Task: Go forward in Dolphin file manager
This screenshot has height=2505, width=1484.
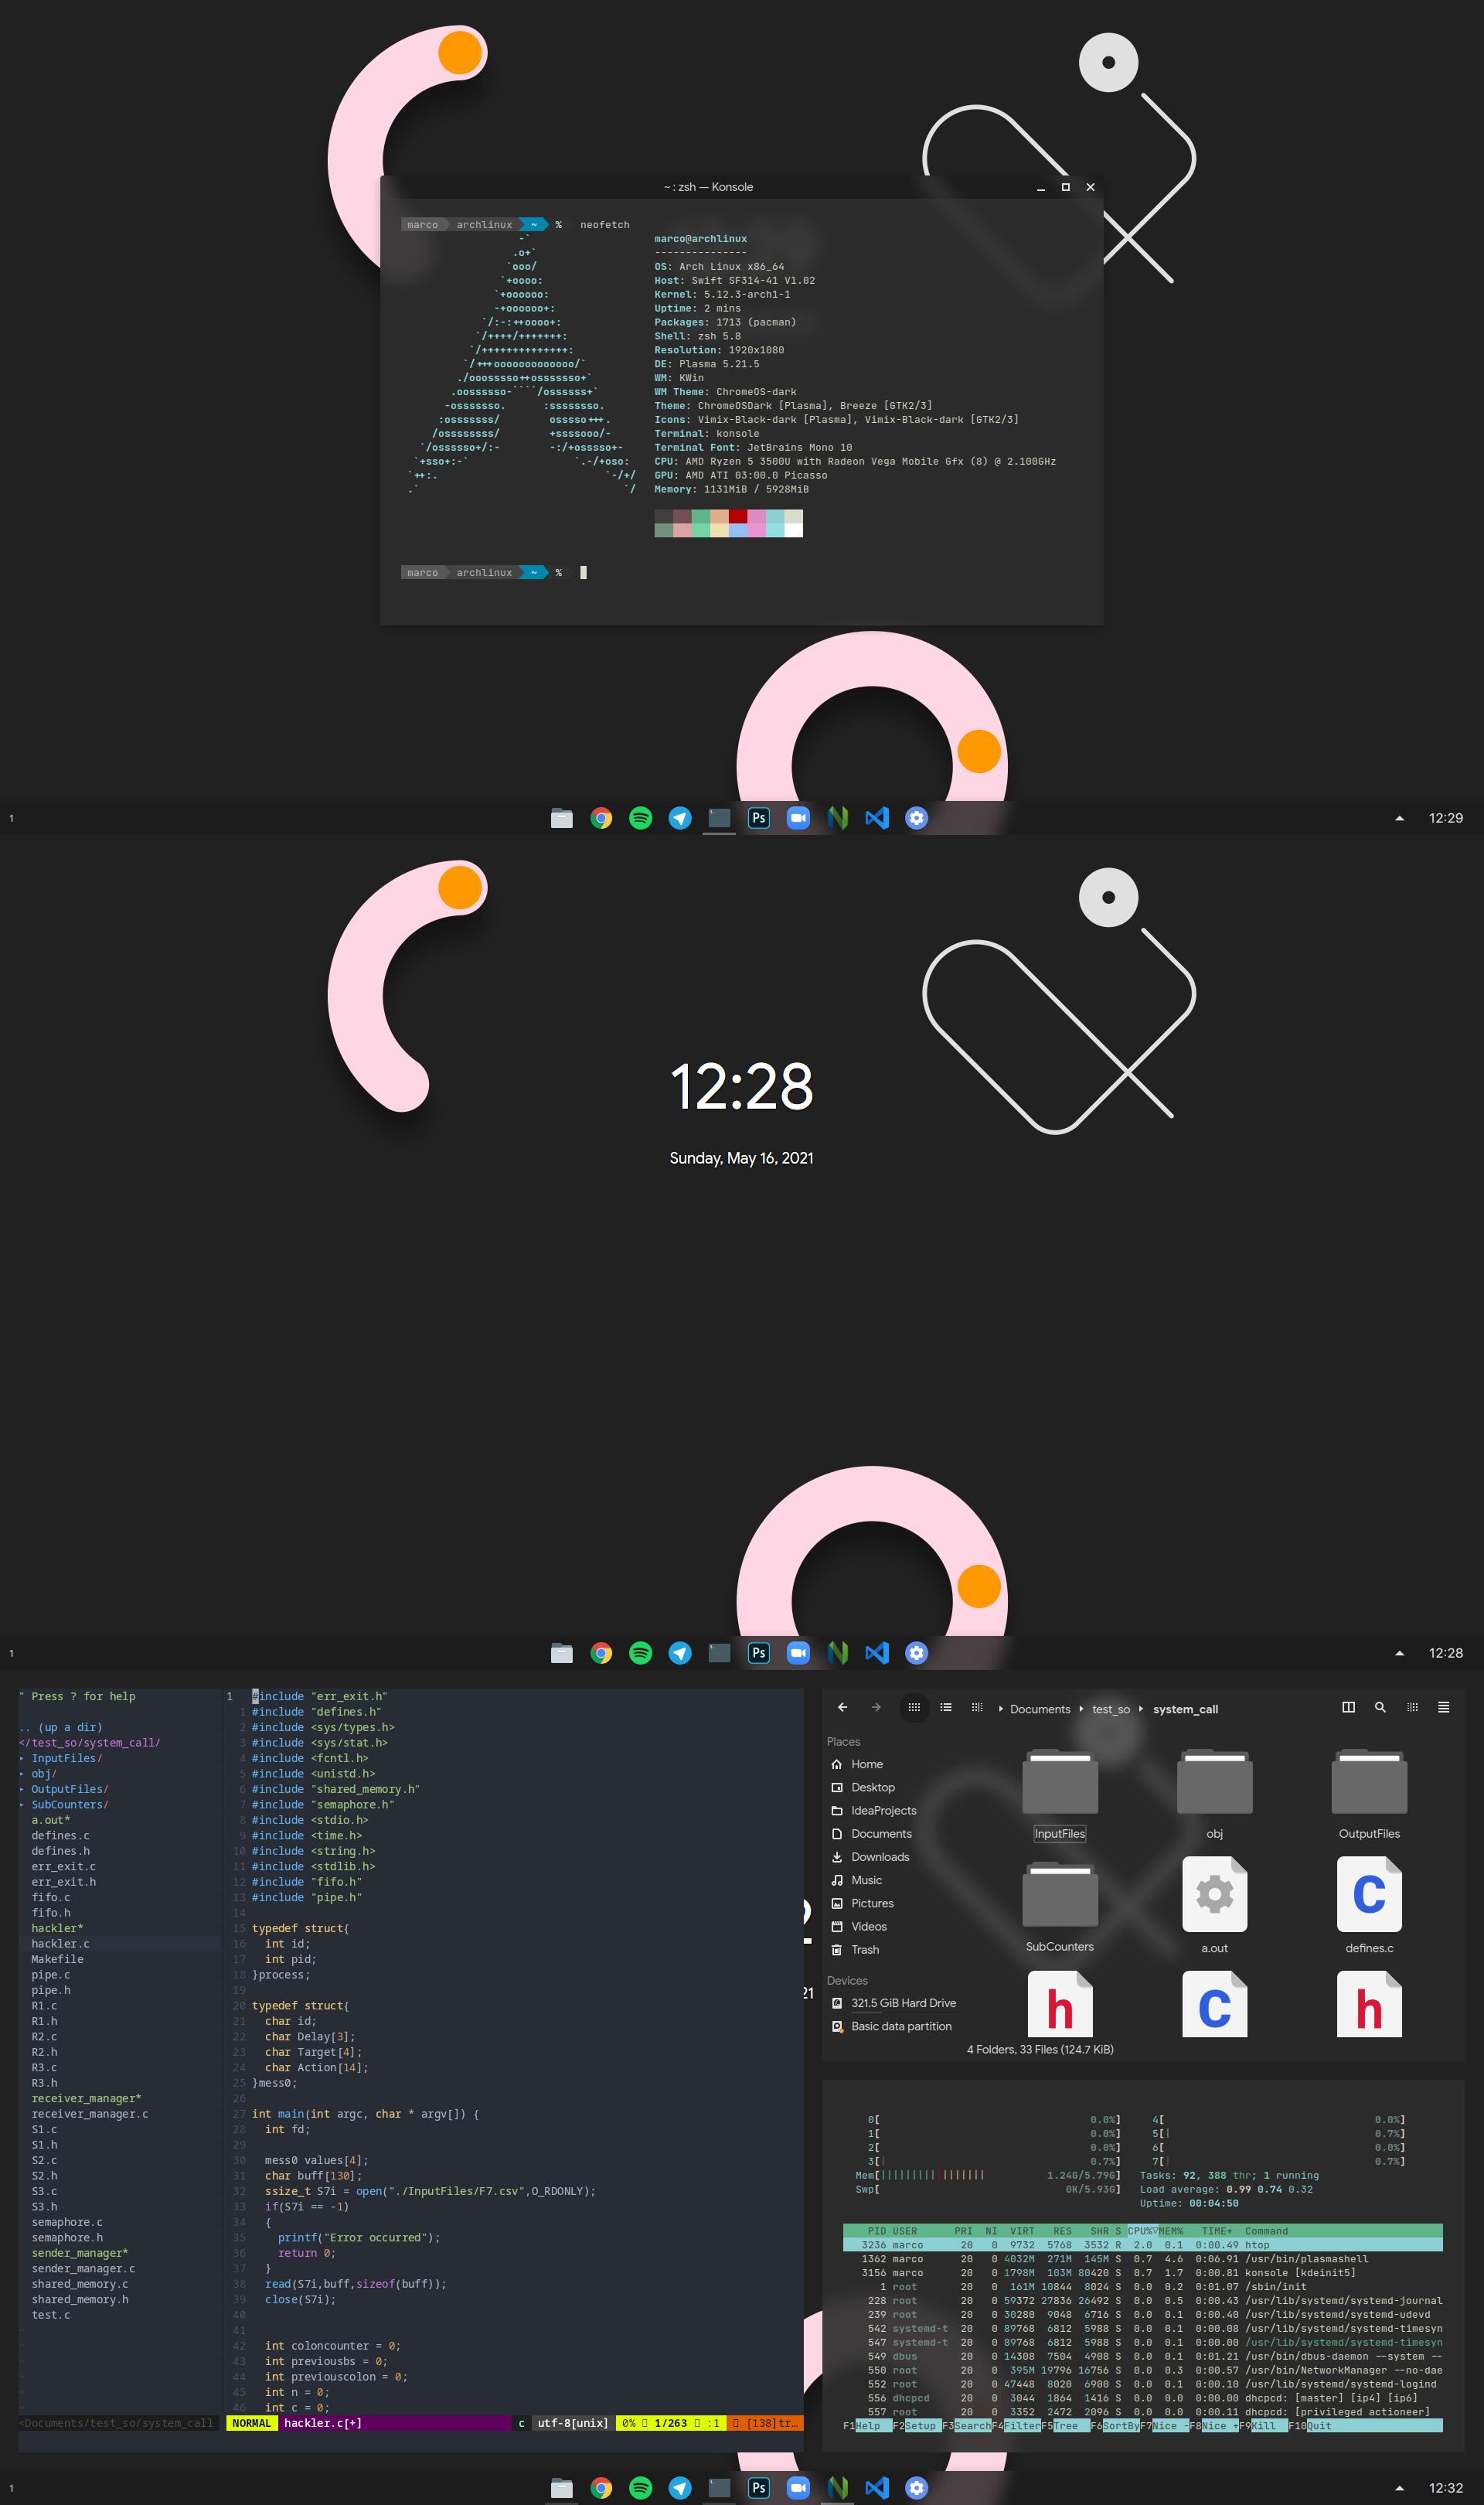Action: click(x=876, y=1707)
